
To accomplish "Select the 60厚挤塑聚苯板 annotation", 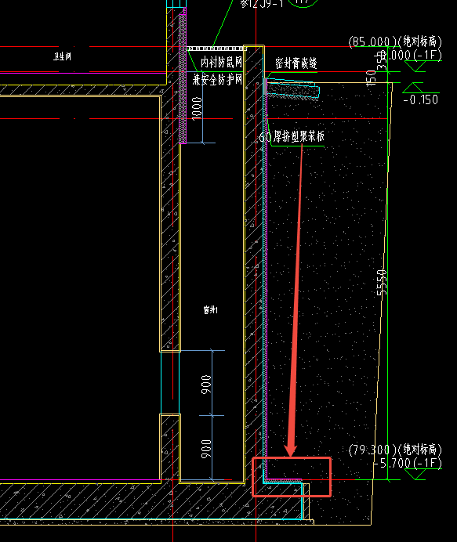I will [292, 136].
